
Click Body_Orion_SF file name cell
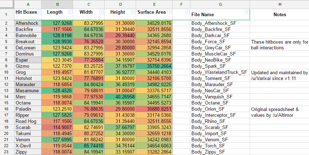tap(220, 109)
